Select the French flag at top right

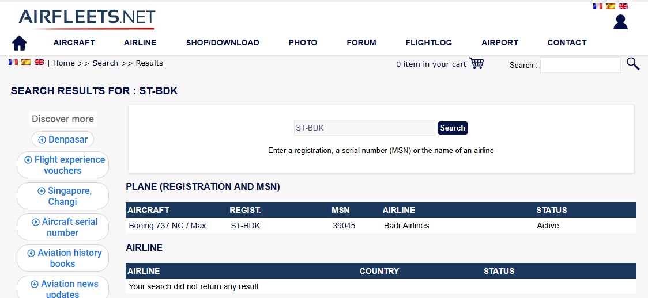click(598, 6)
